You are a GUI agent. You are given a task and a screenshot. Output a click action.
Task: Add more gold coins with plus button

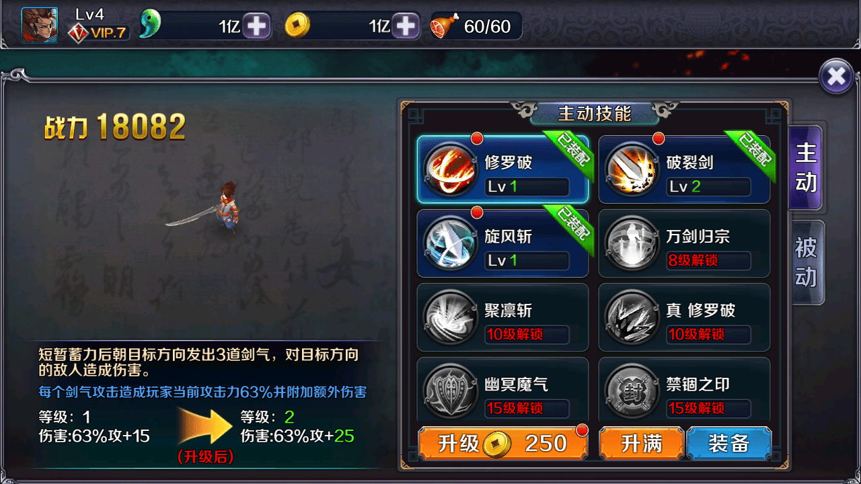tap(406, 26)
